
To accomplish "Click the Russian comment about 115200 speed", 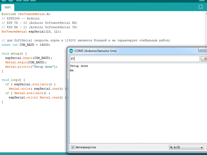I will [x=86, y=40].
